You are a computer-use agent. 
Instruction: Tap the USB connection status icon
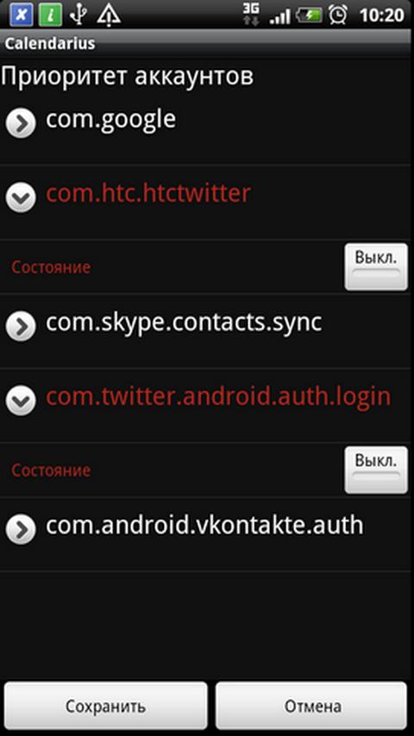(78, 15)
